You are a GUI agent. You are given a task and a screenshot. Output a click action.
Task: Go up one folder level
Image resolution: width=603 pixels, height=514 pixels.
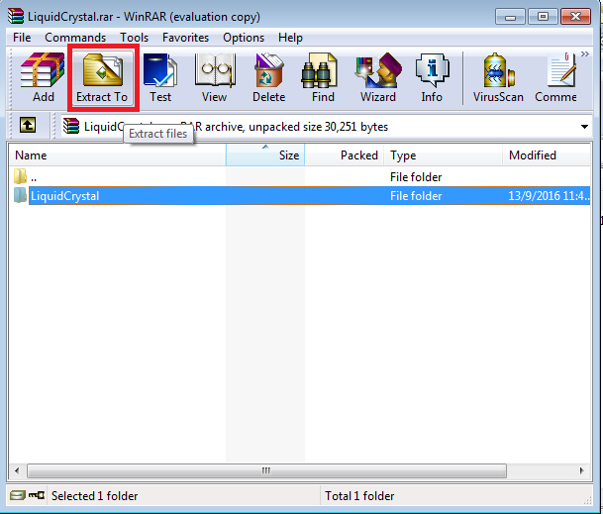(28, 126)
